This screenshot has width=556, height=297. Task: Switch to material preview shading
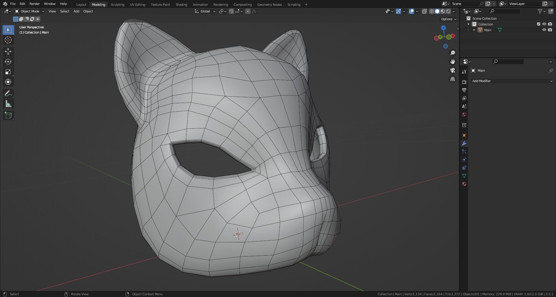[x=443, y=11]
